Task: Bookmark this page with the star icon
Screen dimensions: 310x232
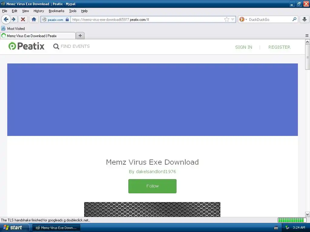Action: pos(226,19)
